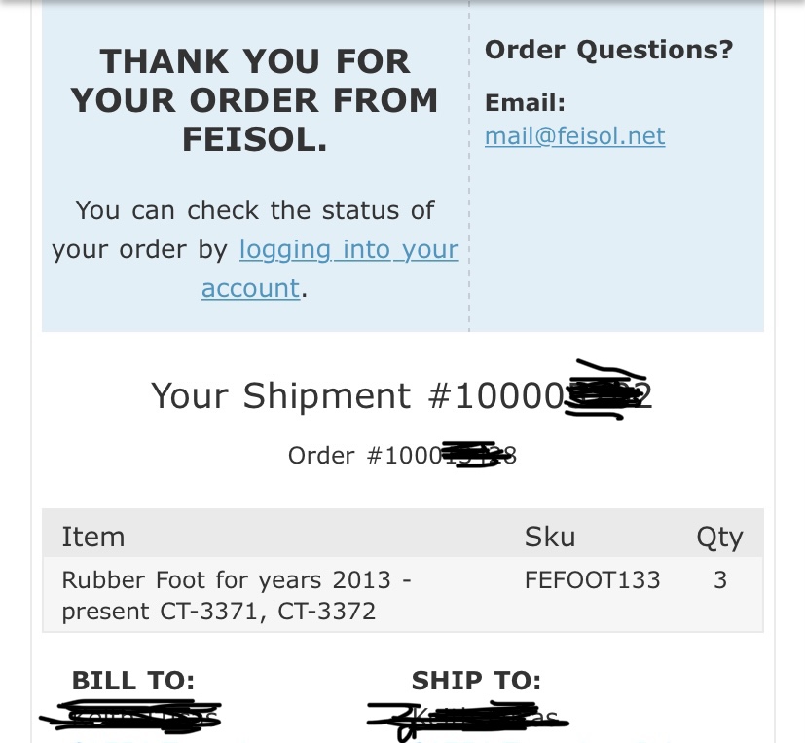Open the mail@feisol.net email link
Screen dimensions: 805x743
[575, 136]
